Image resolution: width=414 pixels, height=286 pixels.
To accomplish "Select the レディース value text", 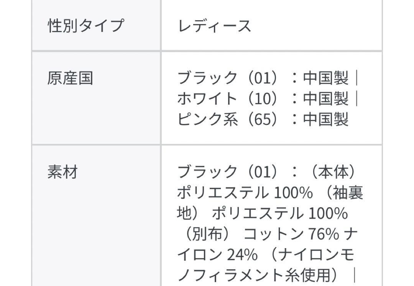I will (x=214, y=26).
